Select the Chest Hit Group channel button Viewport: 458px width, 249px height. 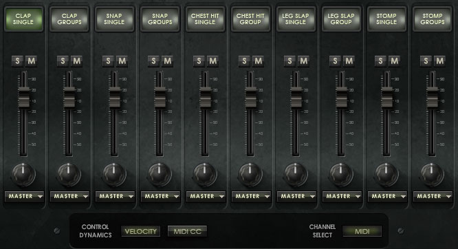coord(250,19)
